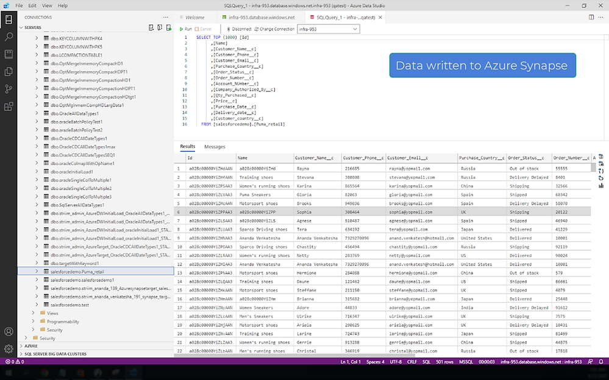
Task: Click the New Server Group icon
Action: pyautogui.click(x=160, y=27)
